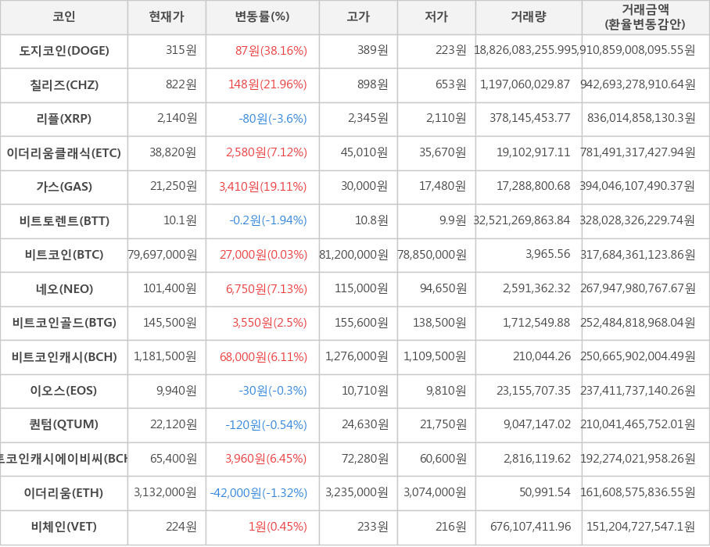This screenshot has height=547, width=710.
Task: Open the 칠리즈(CHZ) row
Action: click(x=64, y=84)
